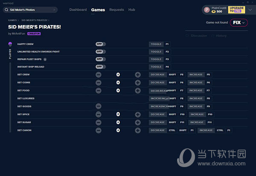Open the Requests tab
The image size is (256, 176).
pyautogui.click(x=116, y=9)
